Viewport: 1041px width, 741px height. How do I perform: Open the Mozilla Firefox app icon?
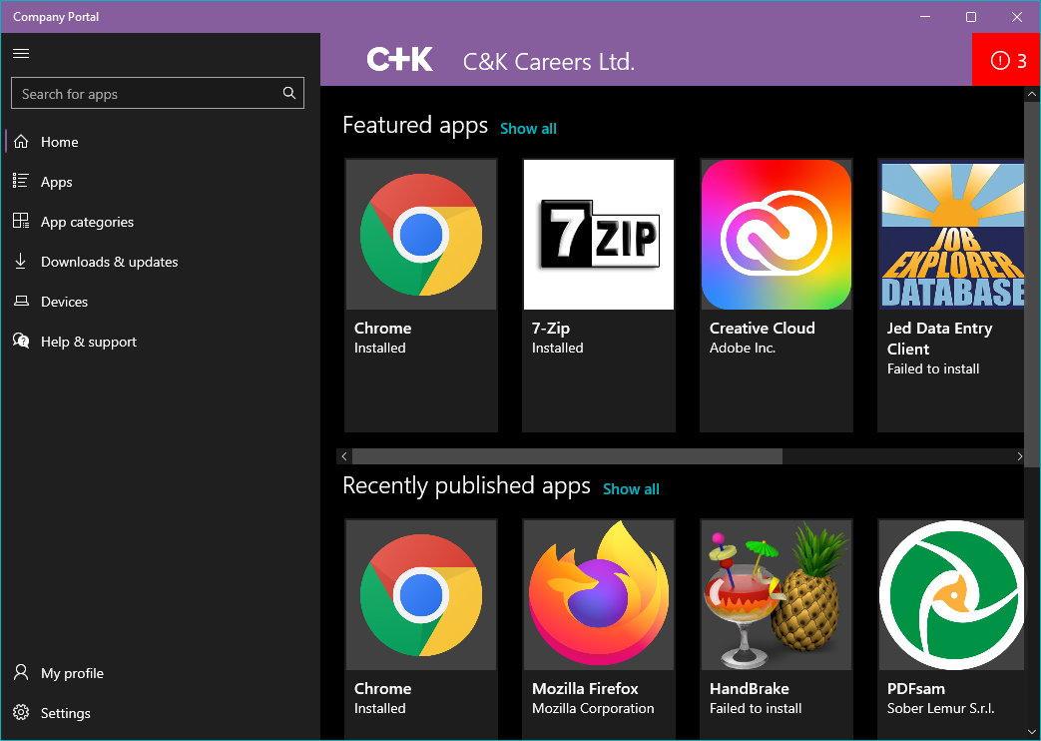tap(599, 595)
